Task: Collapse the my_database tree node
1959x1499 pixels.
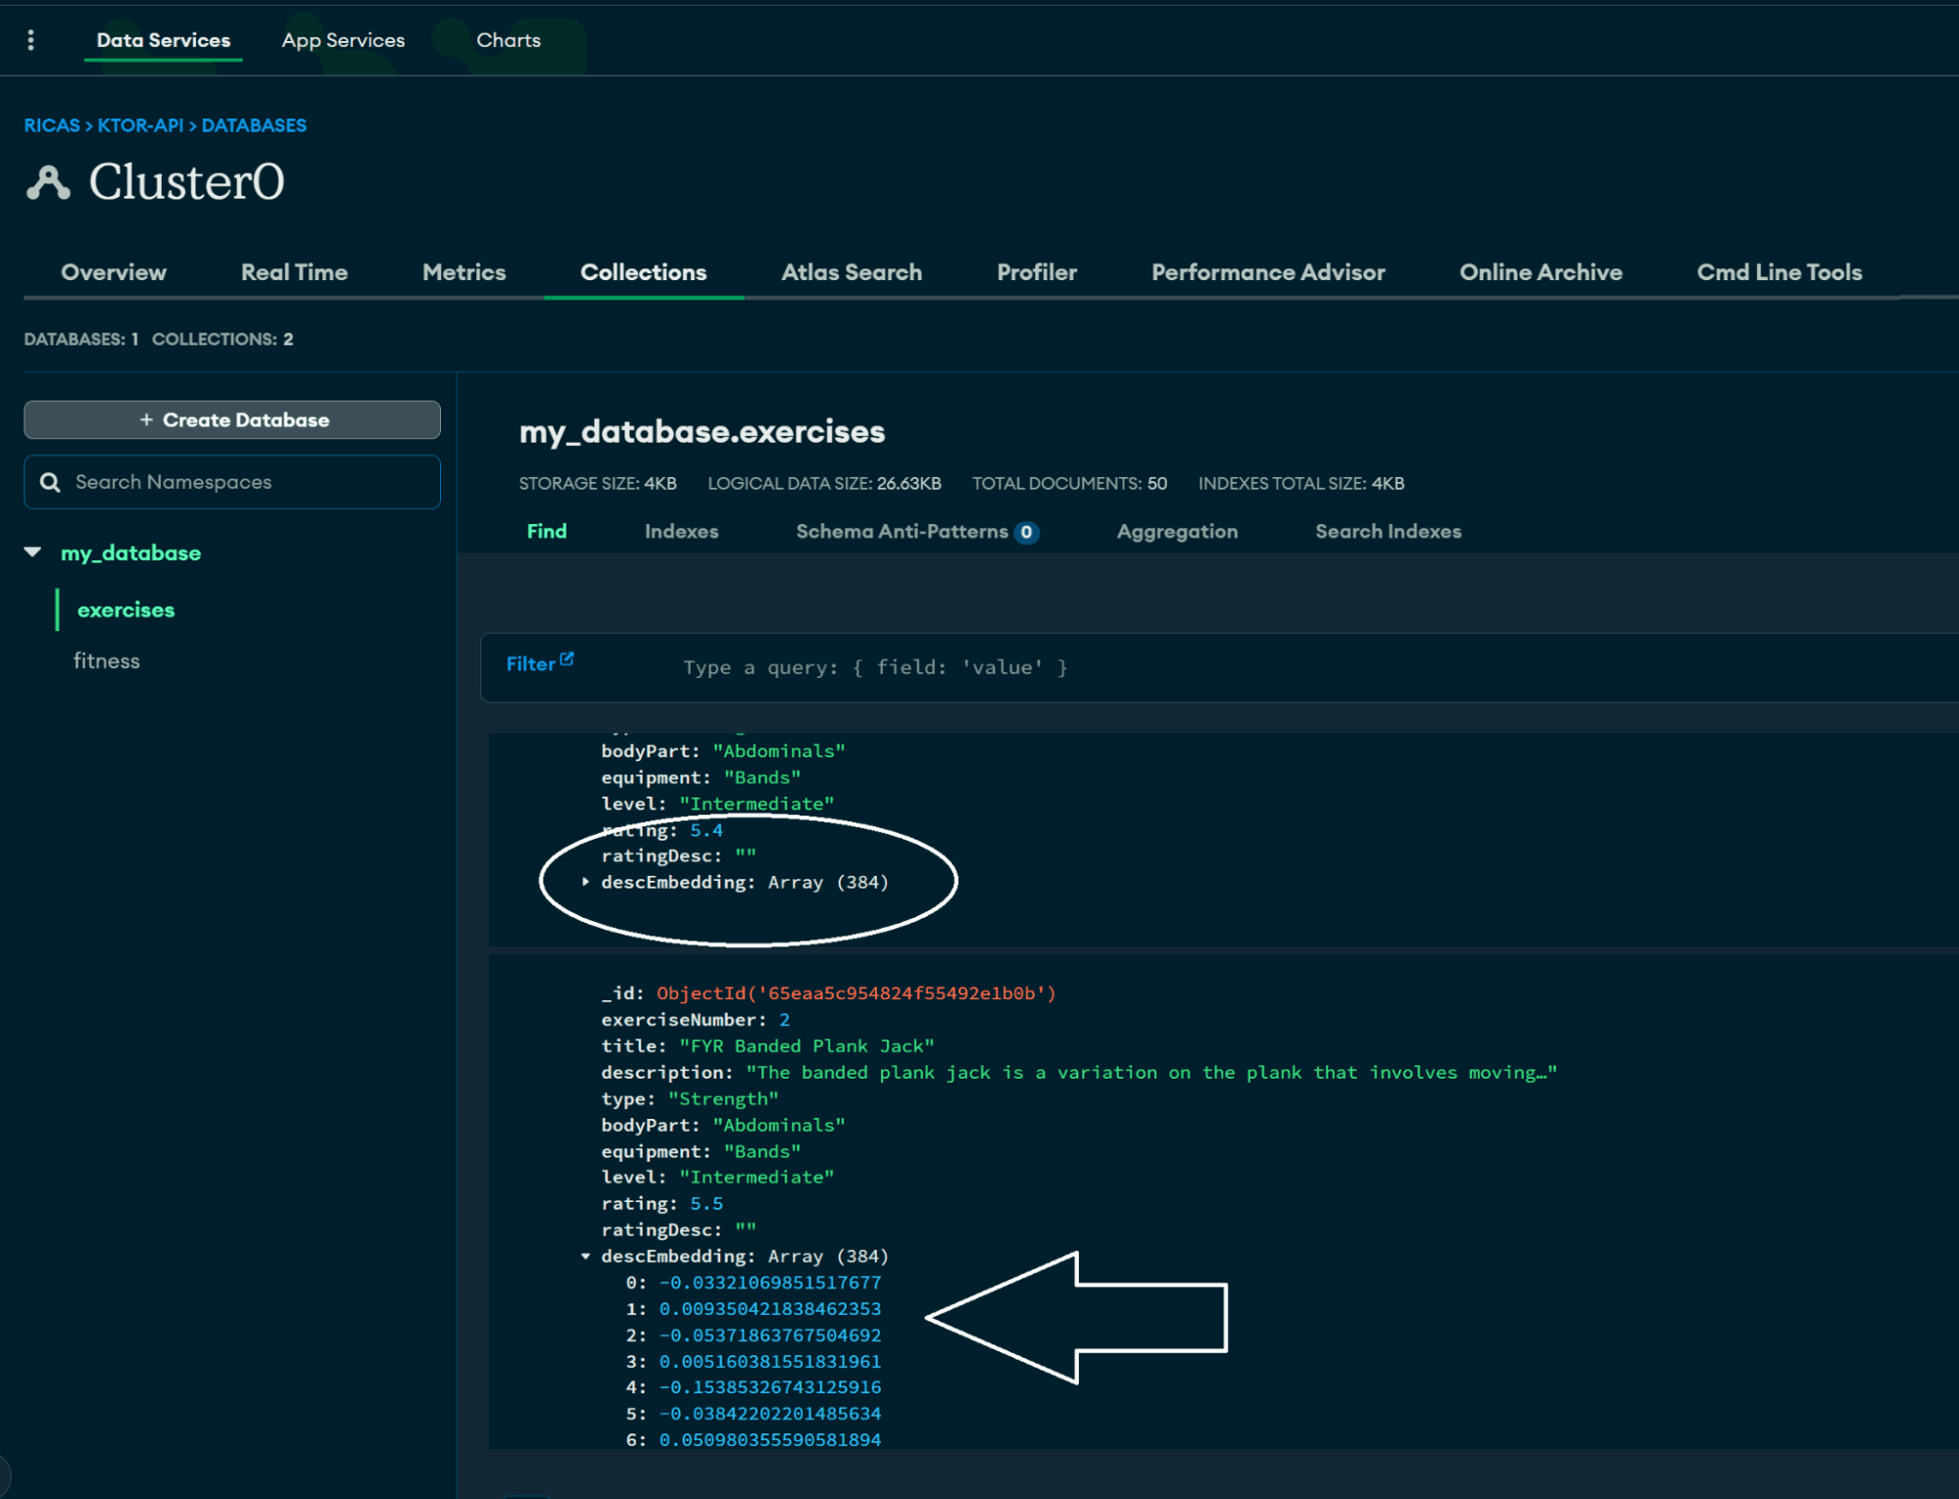Action: [x=33, y=553]
